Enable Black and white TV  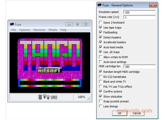coord(100,82)
